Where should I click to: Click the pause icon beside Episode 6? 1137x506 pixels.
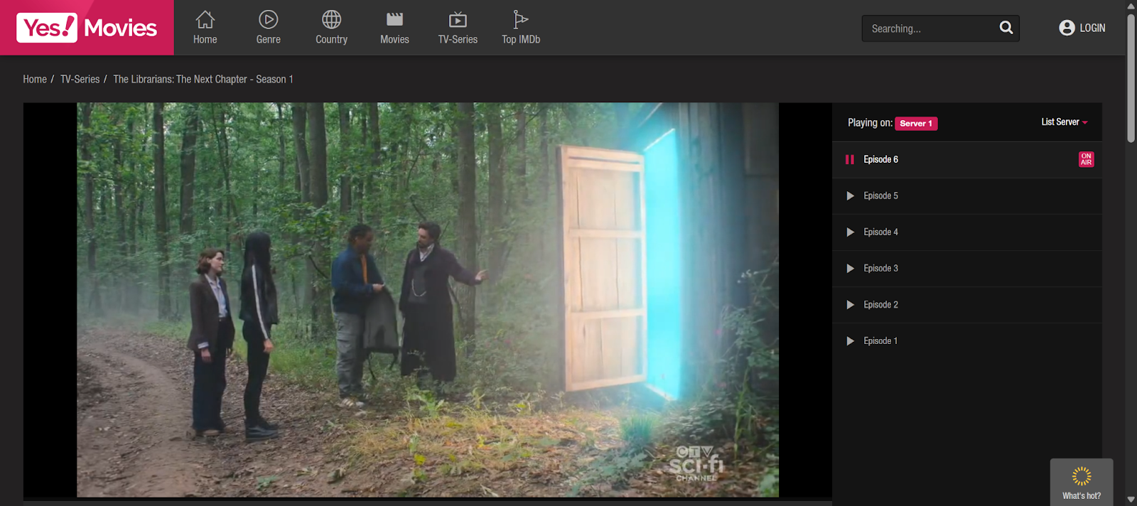coord(849,160)
